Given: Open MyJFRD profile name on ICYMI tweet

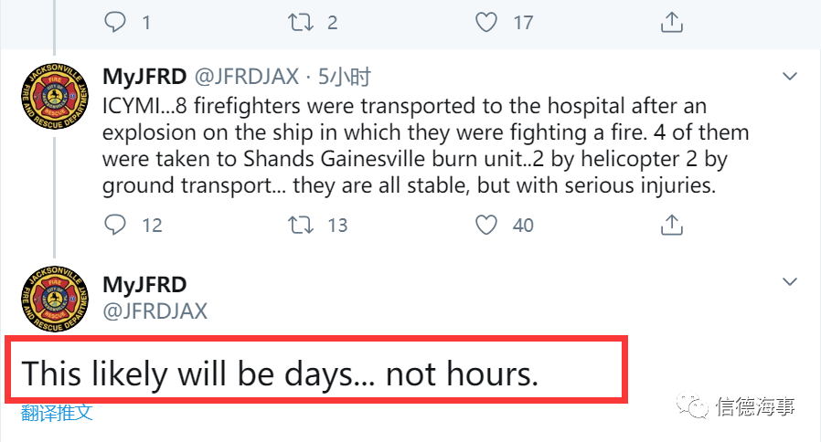Looking at the screenshot, I should pos(144,77).
